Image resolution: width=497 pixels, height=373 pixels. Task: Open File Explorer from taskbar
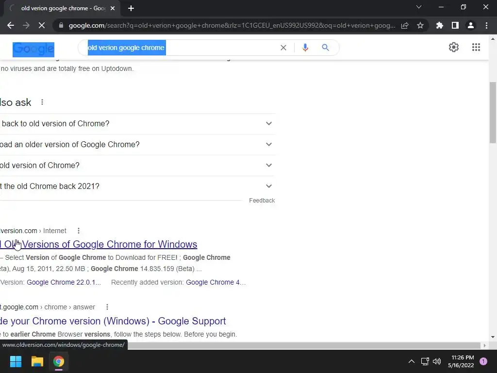37,361
